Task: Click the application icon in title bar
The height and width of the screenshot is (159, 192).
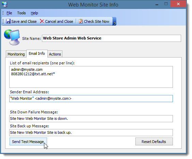Action: (x=4, y=4)
